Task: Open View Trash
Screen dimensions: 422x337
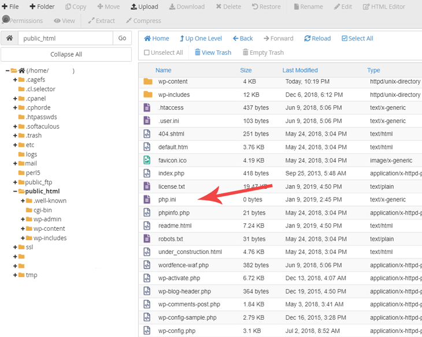Action: [213, 53]
